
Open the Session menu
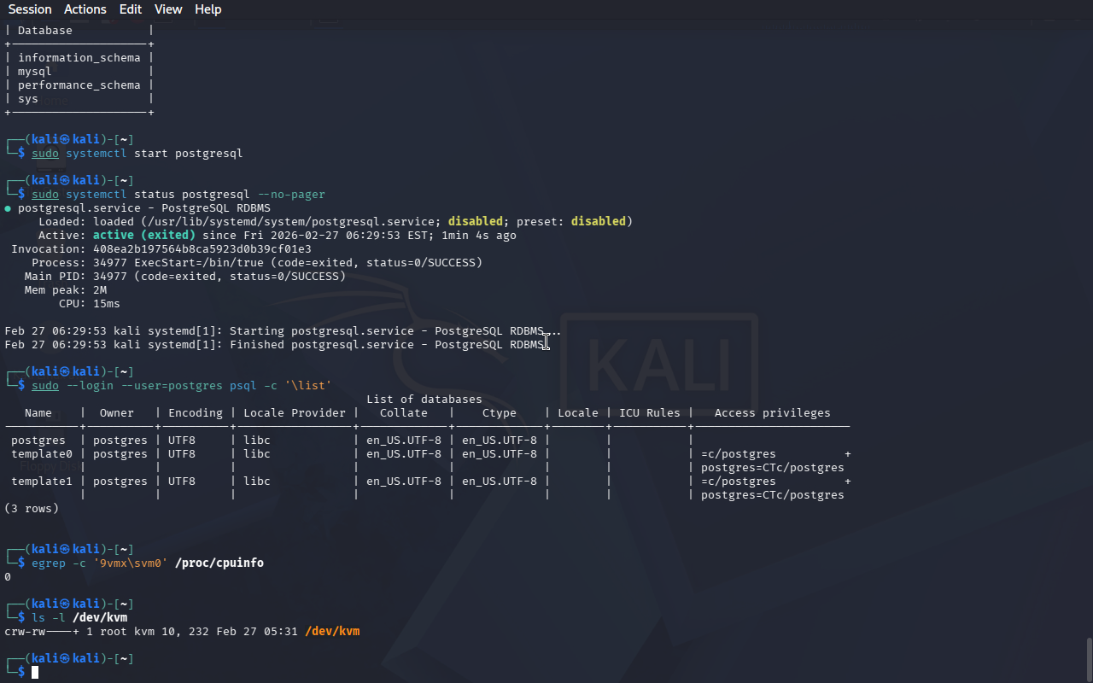click(30, 9)
